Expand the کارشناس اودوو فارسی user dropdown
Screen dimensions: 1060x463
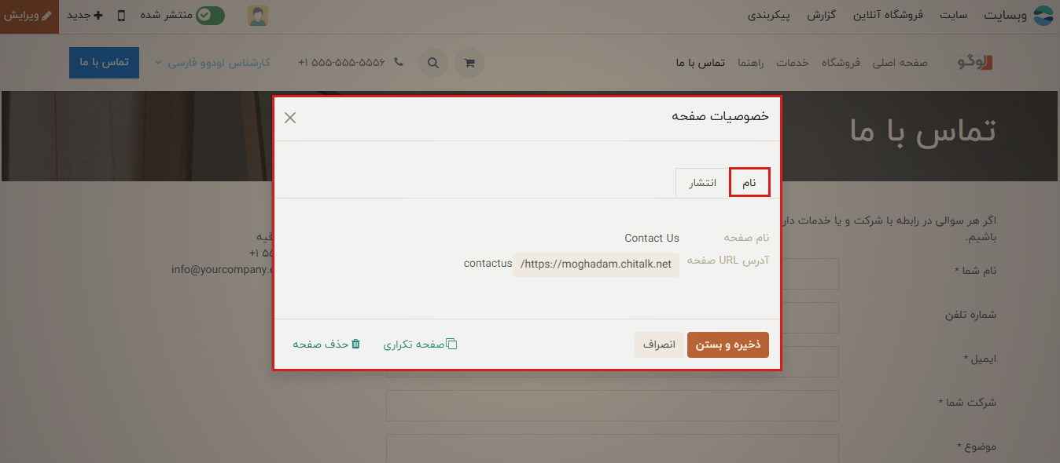click(212, 63)
